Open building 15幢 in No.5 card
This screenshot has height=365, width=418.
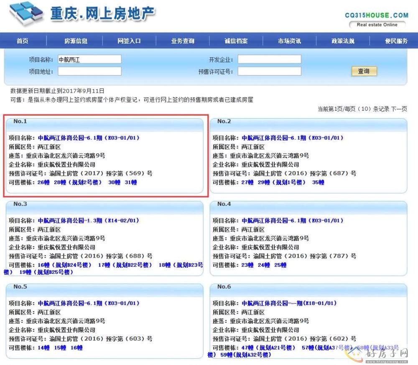coord(60,347)
